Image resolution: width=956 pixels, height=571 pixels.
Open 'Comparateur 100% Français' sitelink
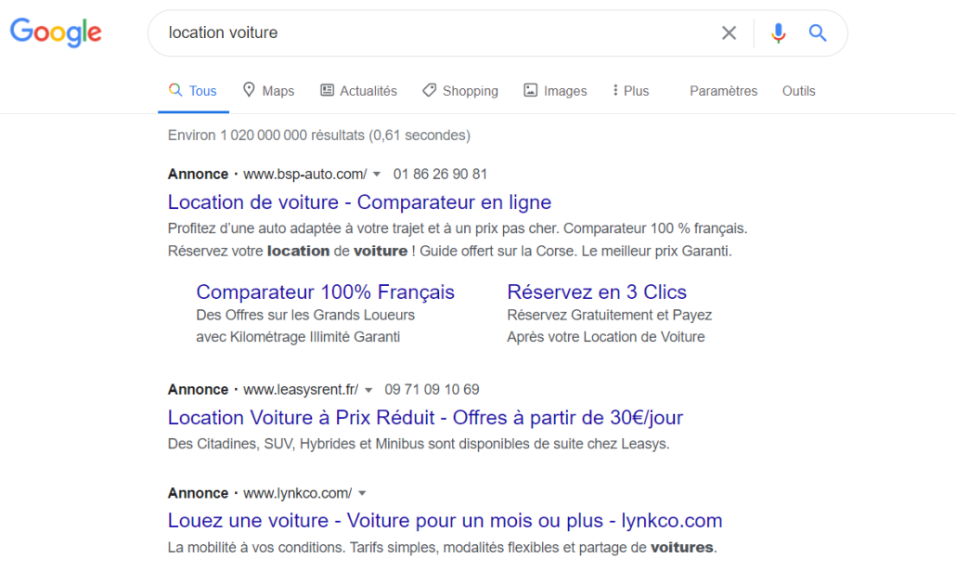pyautogui.click(x=326, y=292)
